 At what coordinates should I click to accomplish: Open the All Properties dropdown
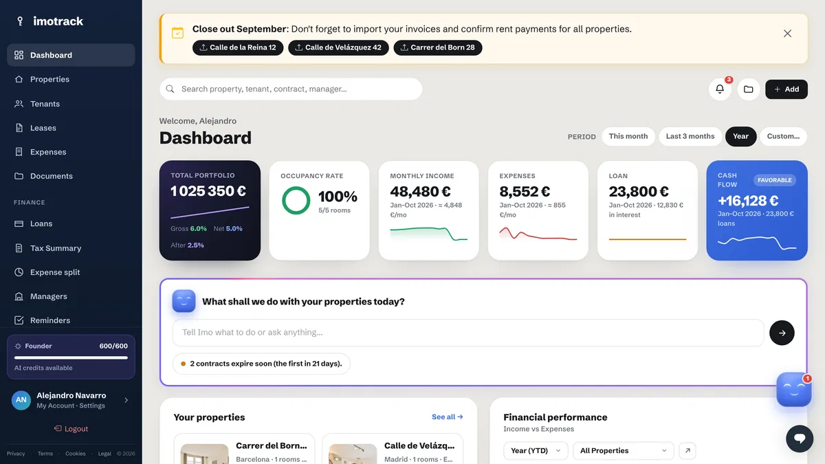[x=624, y=451]
